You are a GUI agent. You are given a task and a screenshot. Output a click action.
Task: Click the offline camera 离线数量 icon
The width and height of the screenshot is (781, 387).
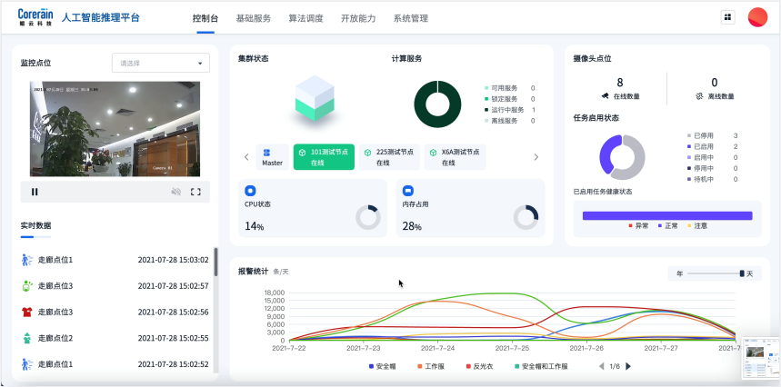(x=698, y=95)
